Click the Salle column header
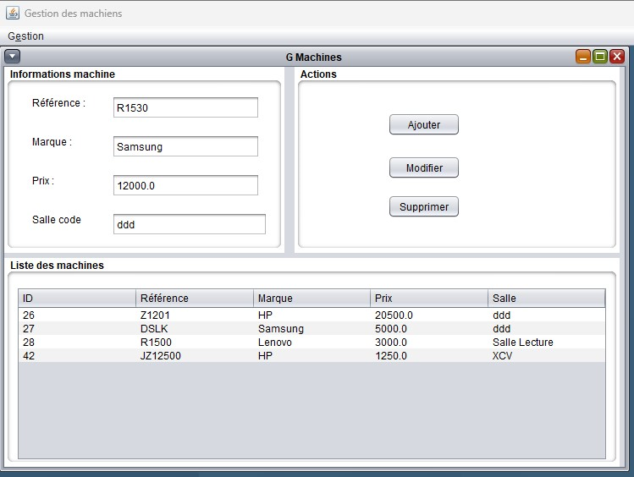This screenshot has height=477, width=634. point(547,298)
